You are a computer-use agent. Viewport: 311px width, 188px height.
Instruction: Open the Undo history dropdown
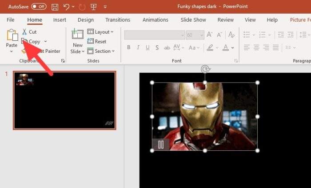[x=73, y=7]
